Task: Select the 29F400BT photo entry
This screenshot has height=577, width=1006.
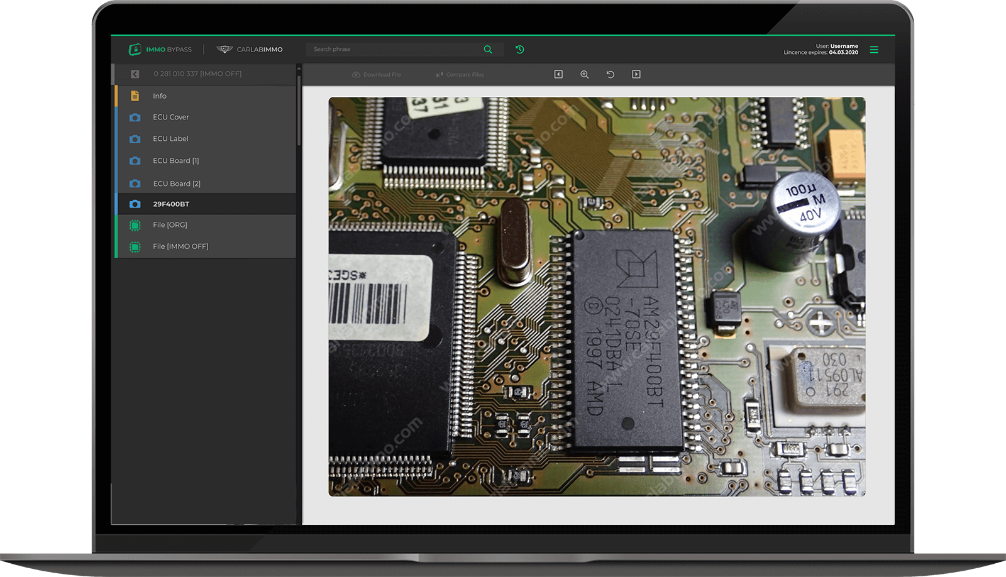Action: point(206,204)
